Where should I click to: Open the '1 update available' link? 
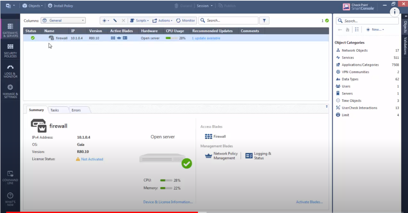coord(206,38)
